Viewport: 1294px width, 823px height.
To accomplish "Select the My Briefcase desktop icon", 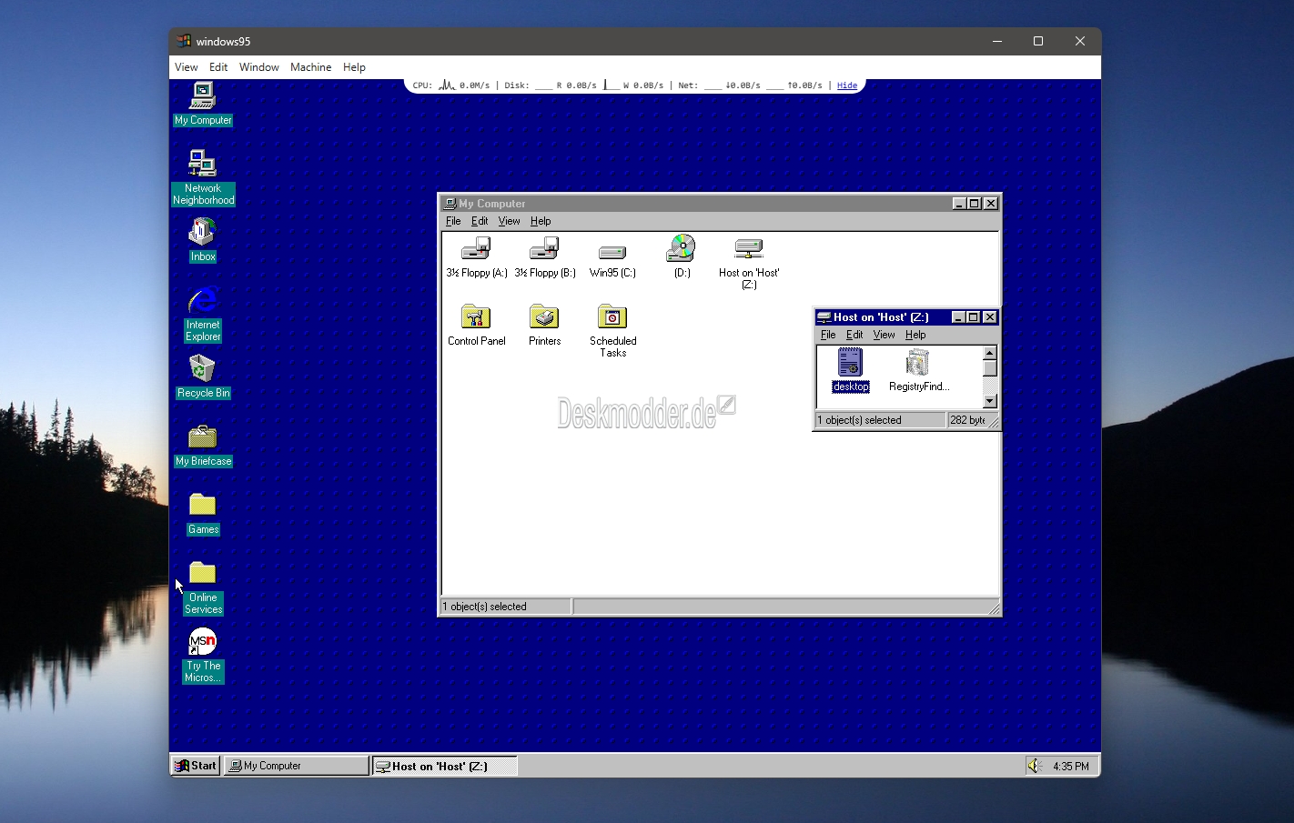I will click(202, 437).
